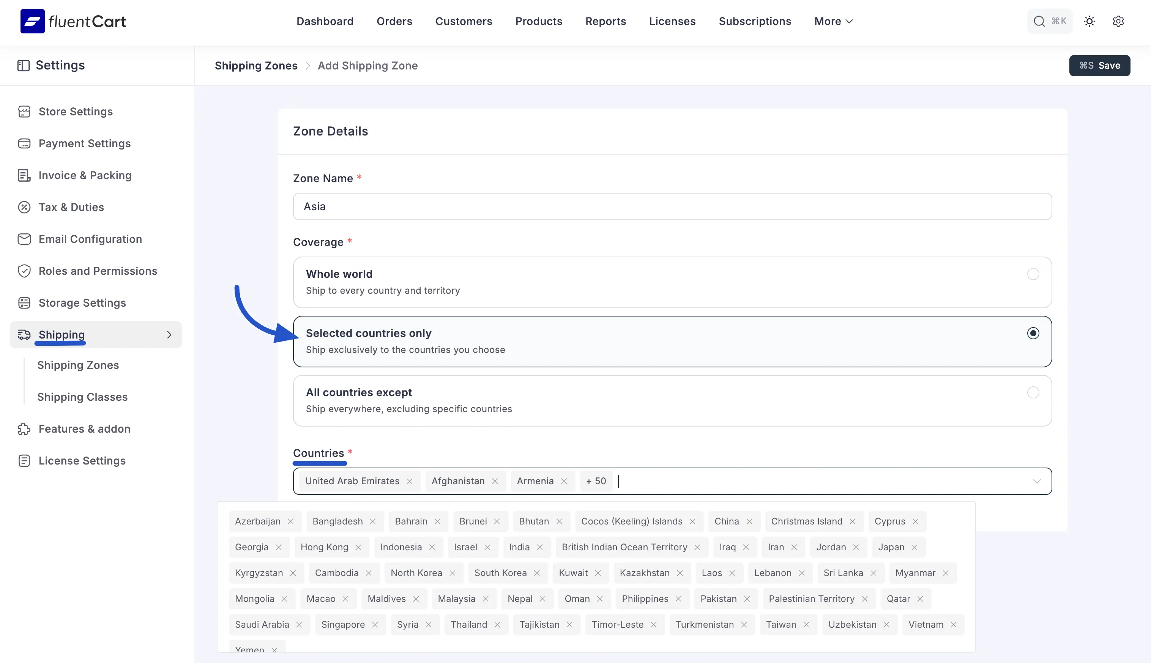Select the Whole world radio button

pos(1033,274)
